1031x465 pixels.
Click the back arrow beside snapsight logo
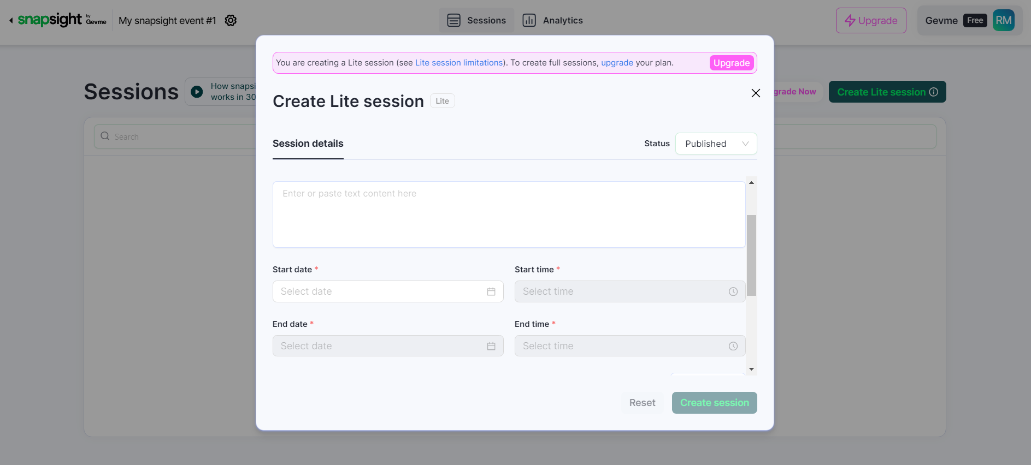tap(11, 21)
